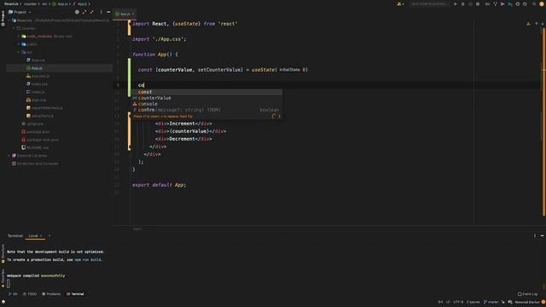Click the editor vertical scrollbar
Screen dimensions: 546x307
pyautogui.click(x=544, y=122)
